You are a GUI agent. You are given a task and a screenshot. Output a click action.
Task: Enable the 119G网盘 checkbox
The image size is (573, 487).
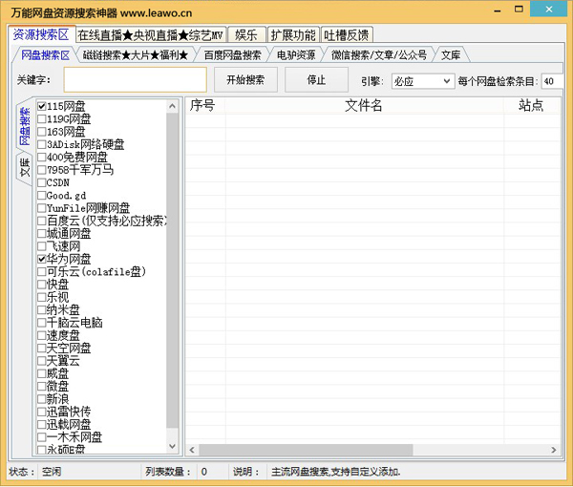(x=41, y=119)
